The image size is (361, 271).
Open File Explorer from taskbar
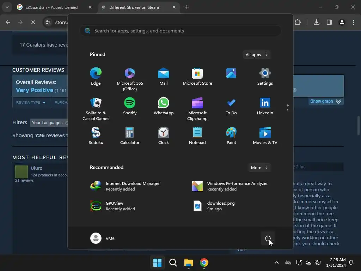tap(189, 263)
